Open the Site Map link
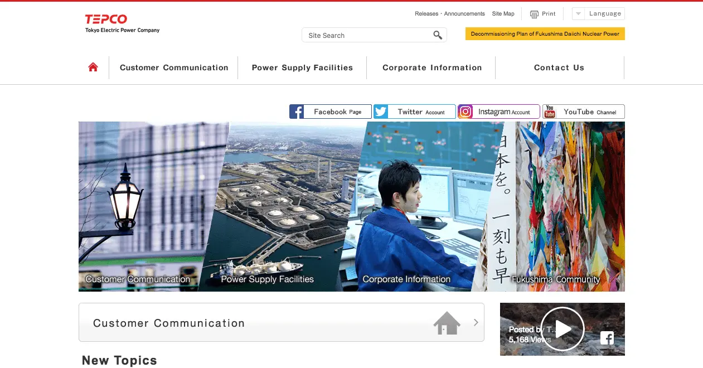The image size is (703, 368). pyautogui.click(x=503, y=14)
